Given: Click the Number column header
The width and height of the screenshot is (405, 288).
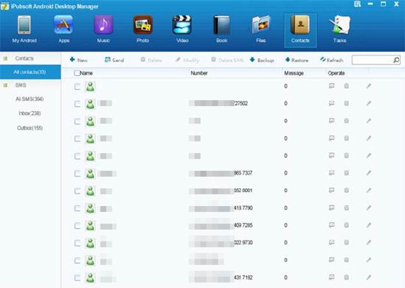Looking at the screenshot, I should pos(199,73).
